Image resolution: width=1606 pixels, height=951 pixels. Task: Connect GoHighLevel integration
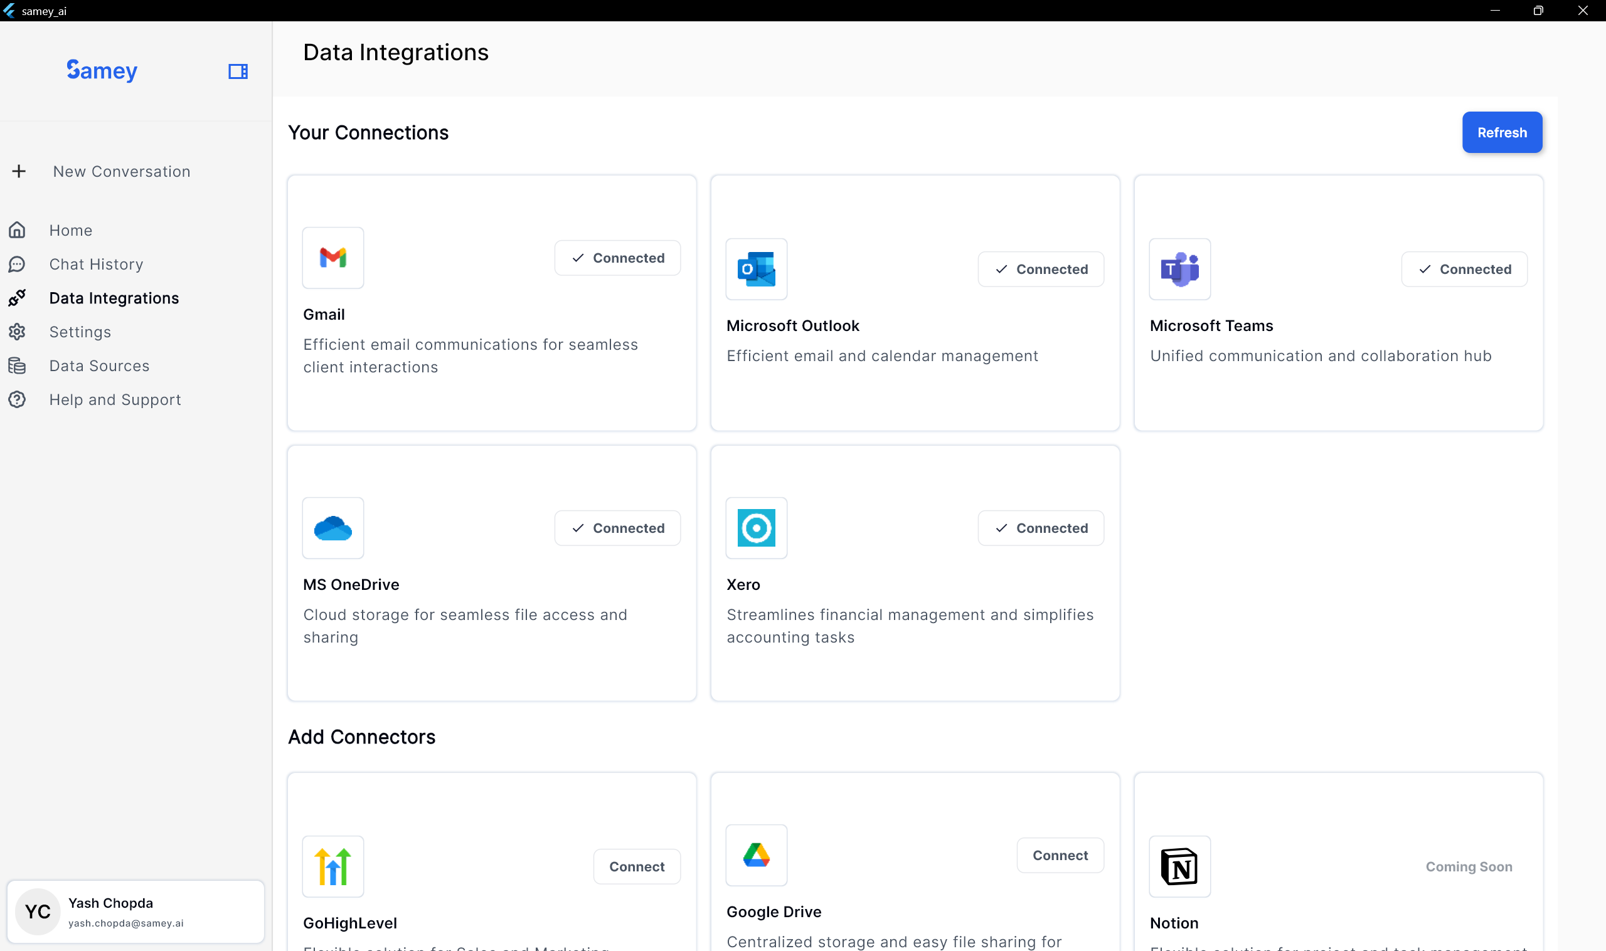pyautogui.click(x=637, y=866)
